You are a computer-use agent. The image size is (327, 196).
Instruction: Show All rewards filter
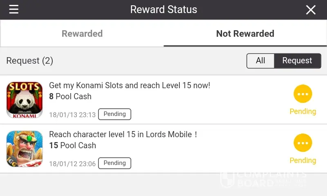pos(260,61)
